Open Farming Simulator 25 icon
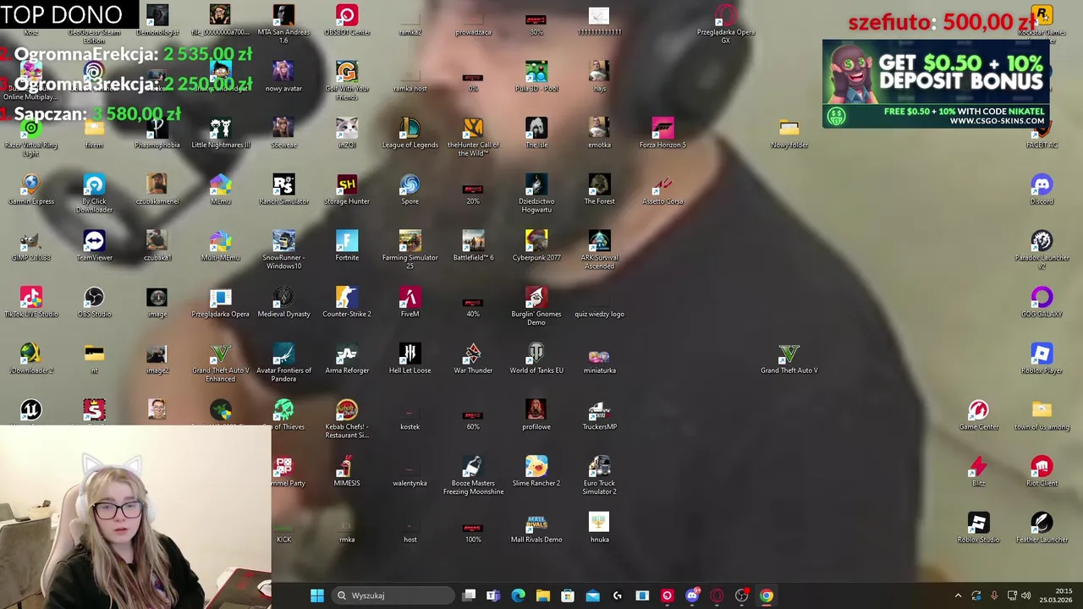Screen dimensions: 1083x609 tap(410, 250)
